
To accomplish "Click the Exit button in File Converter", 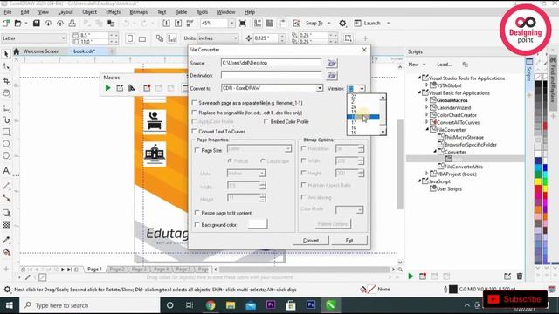I will (x=349, y=241).
